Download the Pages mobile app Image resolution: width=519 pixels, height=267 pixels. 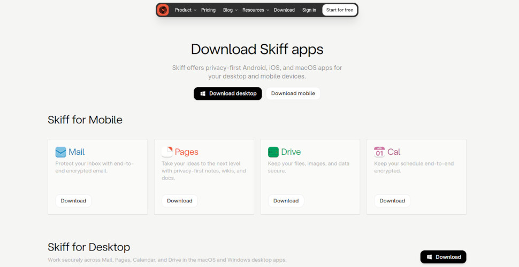click(179, 201)
